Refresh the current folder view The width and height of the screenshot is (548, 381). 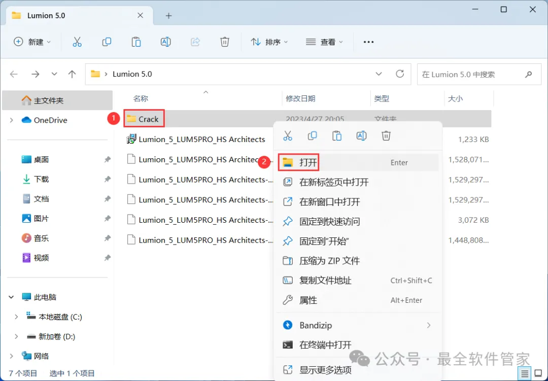400,74
